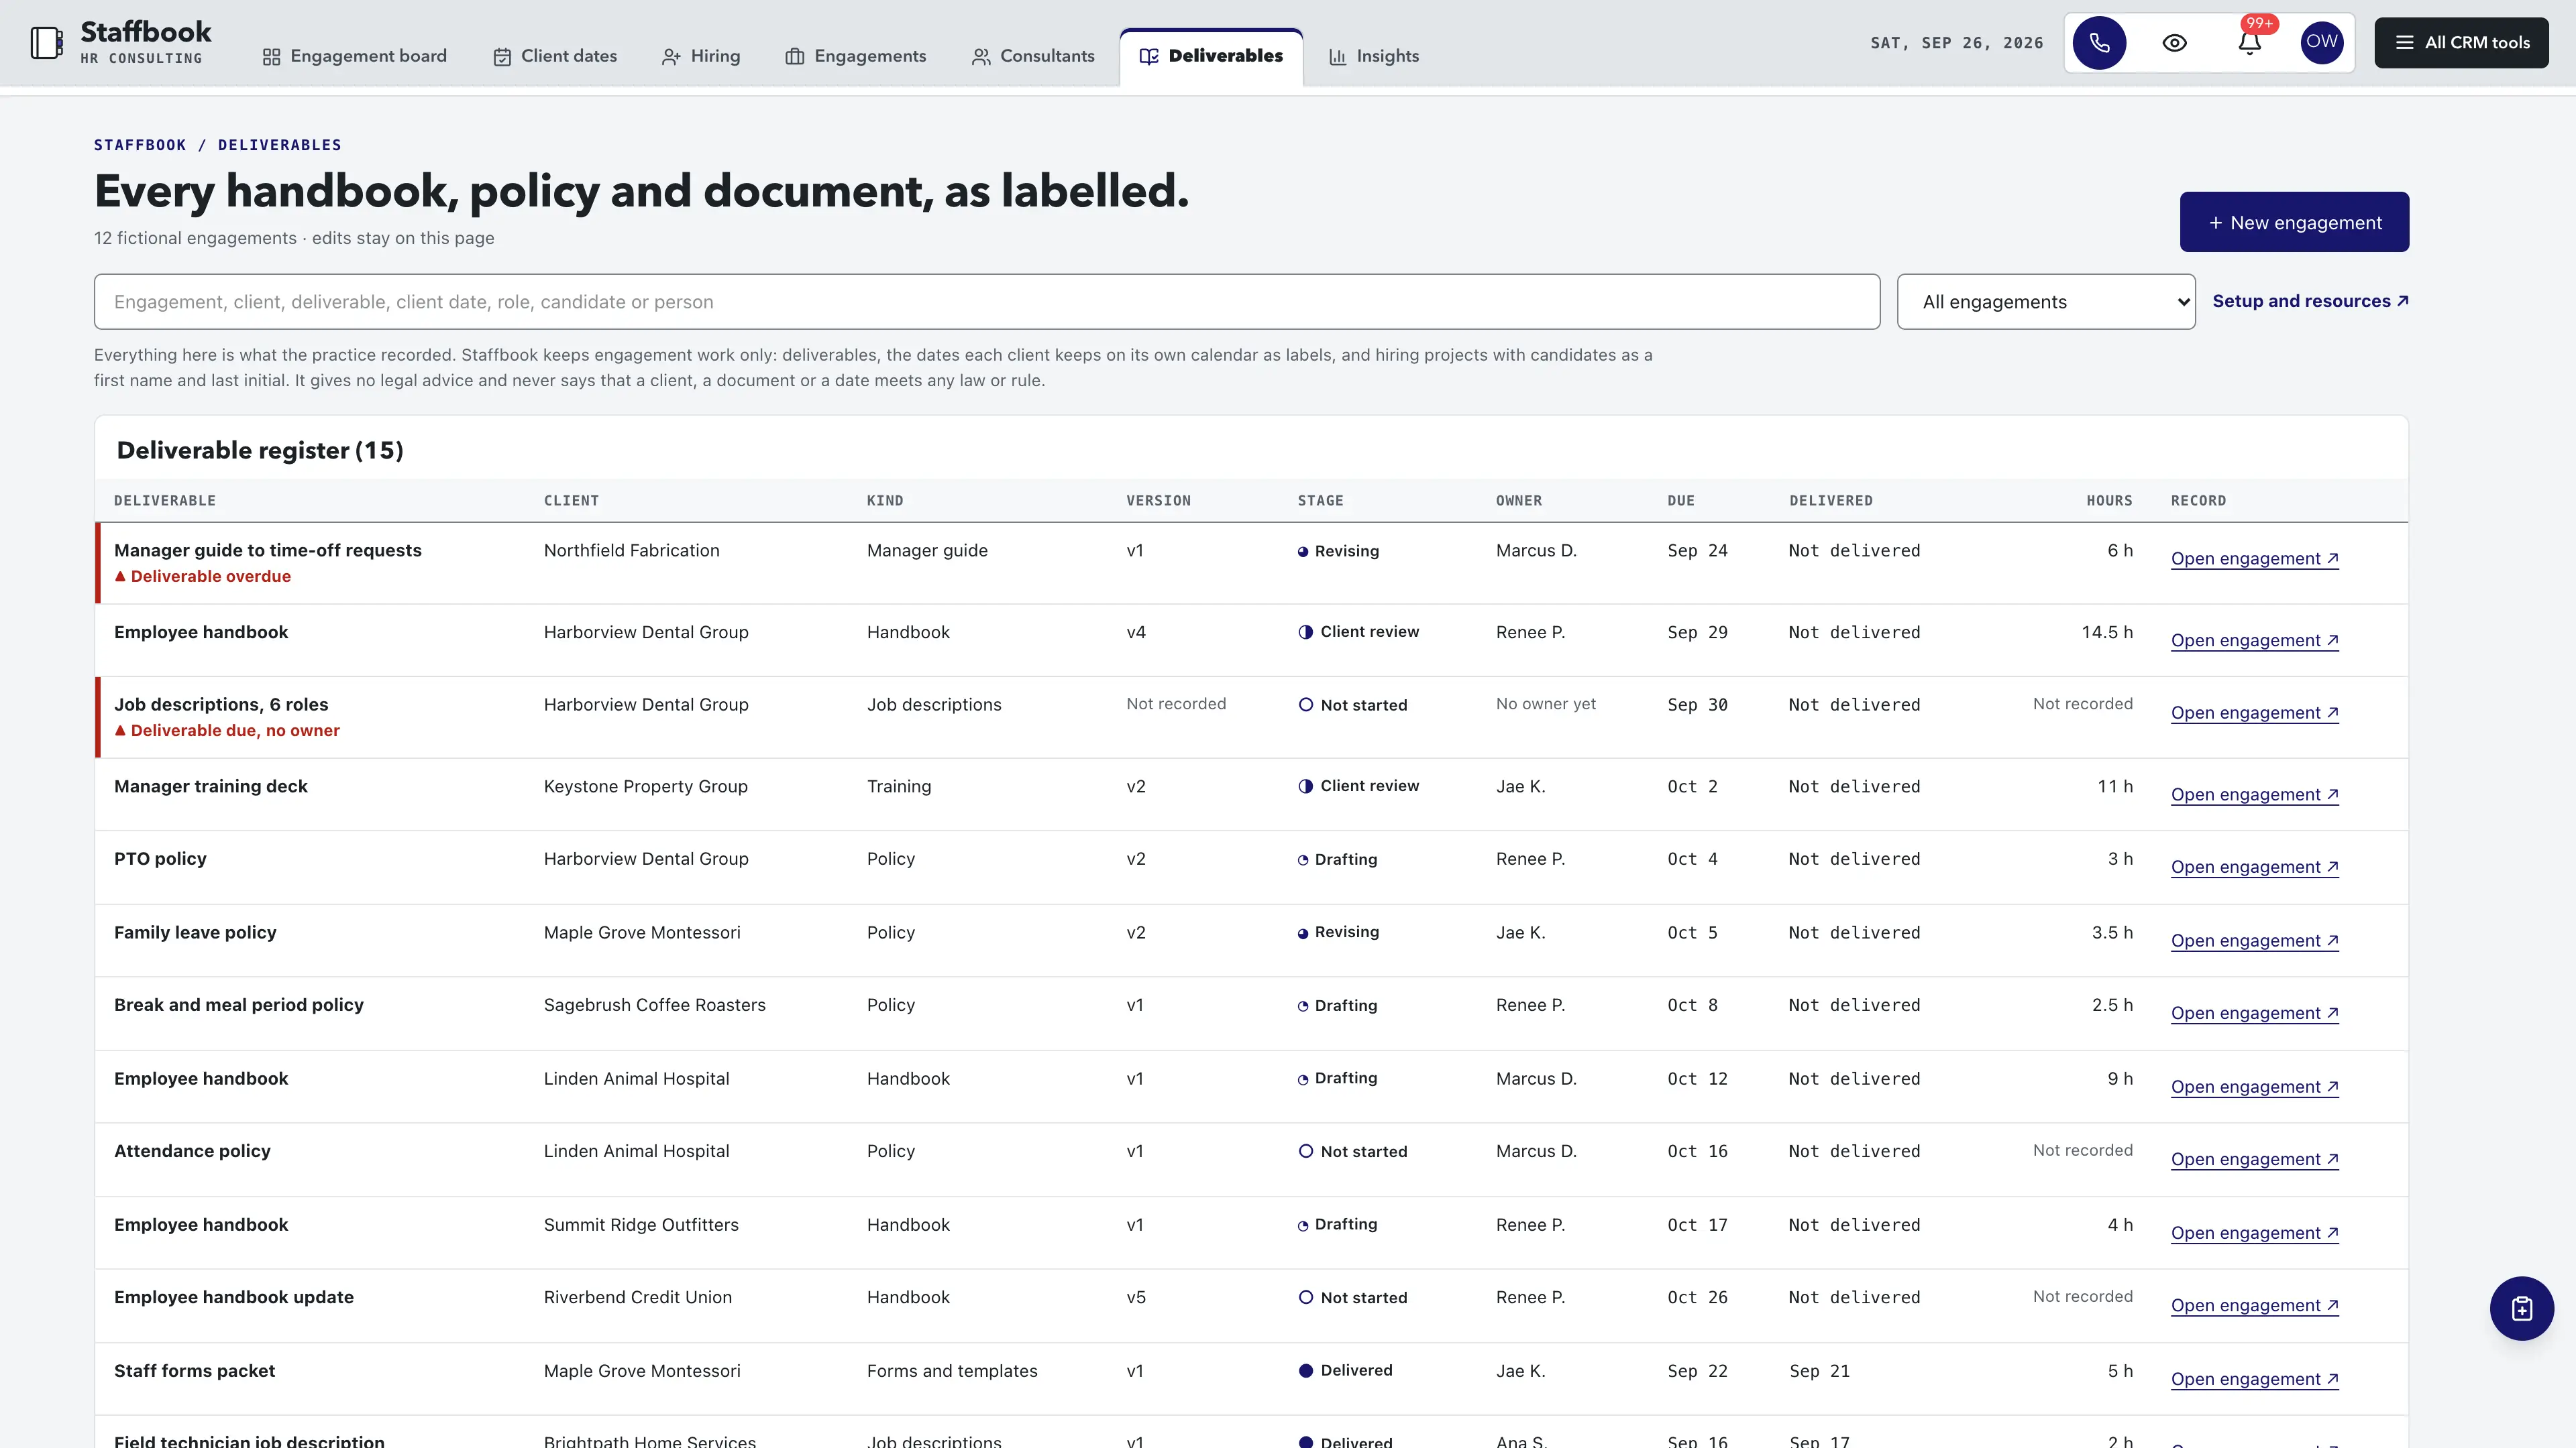The height and width of the screenshot is (1448, 2576).
Task: Open the OW user avatar menu
Action: (2322, 43)
